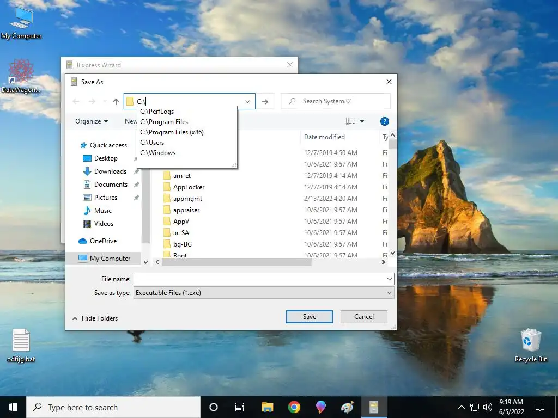558x418 pixels.
Task: Select Videos in navigation pane
Action: pos(98,224)
